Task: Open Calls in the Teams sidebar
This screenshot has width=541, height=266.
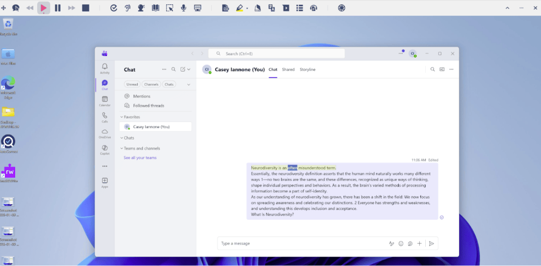Action: 105,117
